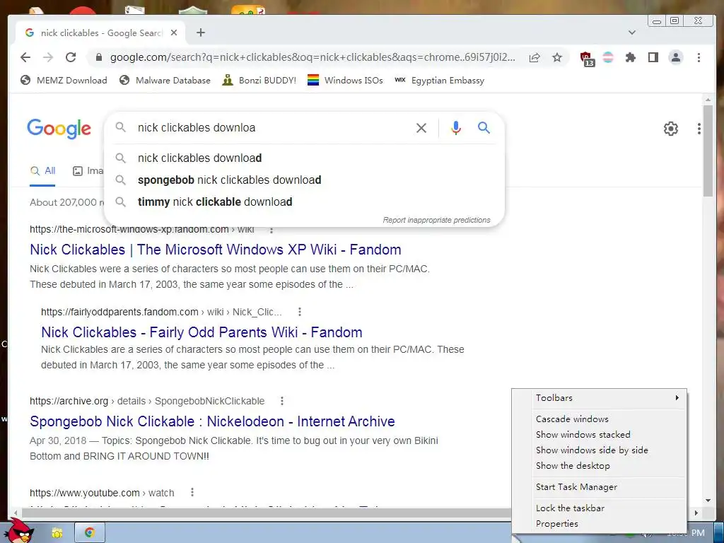The width and height of the screenshot is (724, 543).
Task: Open the Bonzi BUDDY! bookmark
Action: coord(259,81)
